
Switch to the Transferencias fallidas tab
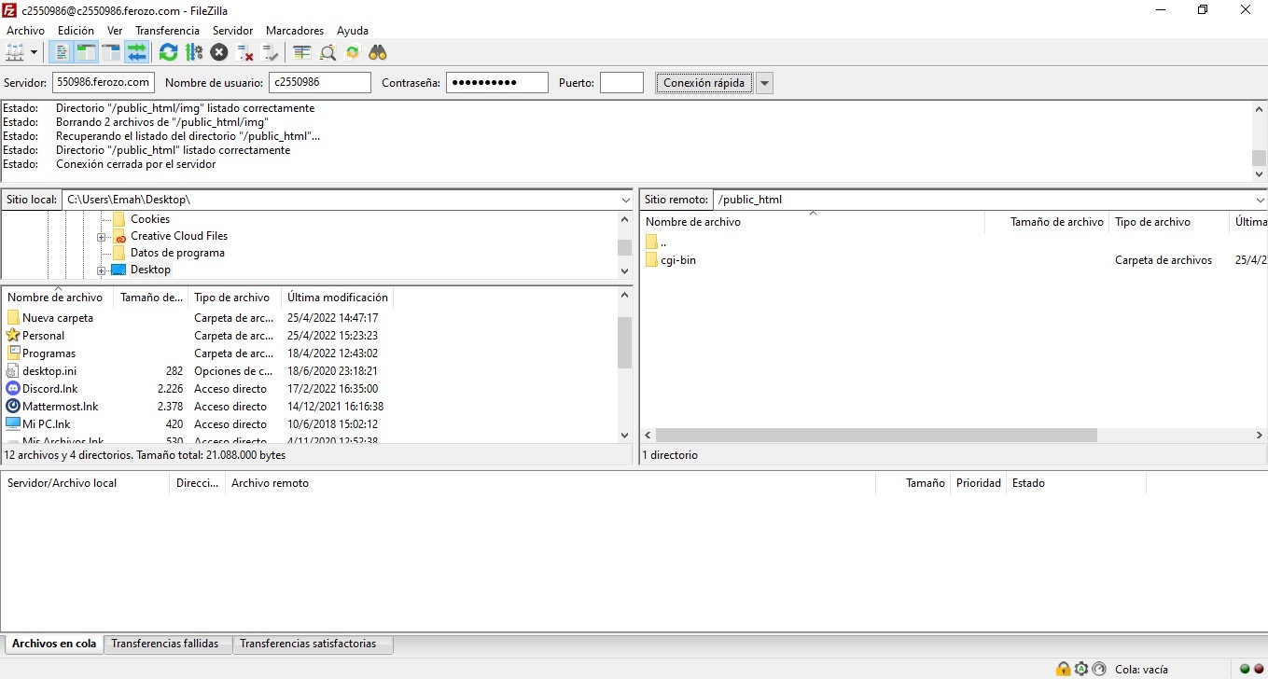tap(165, 644)
